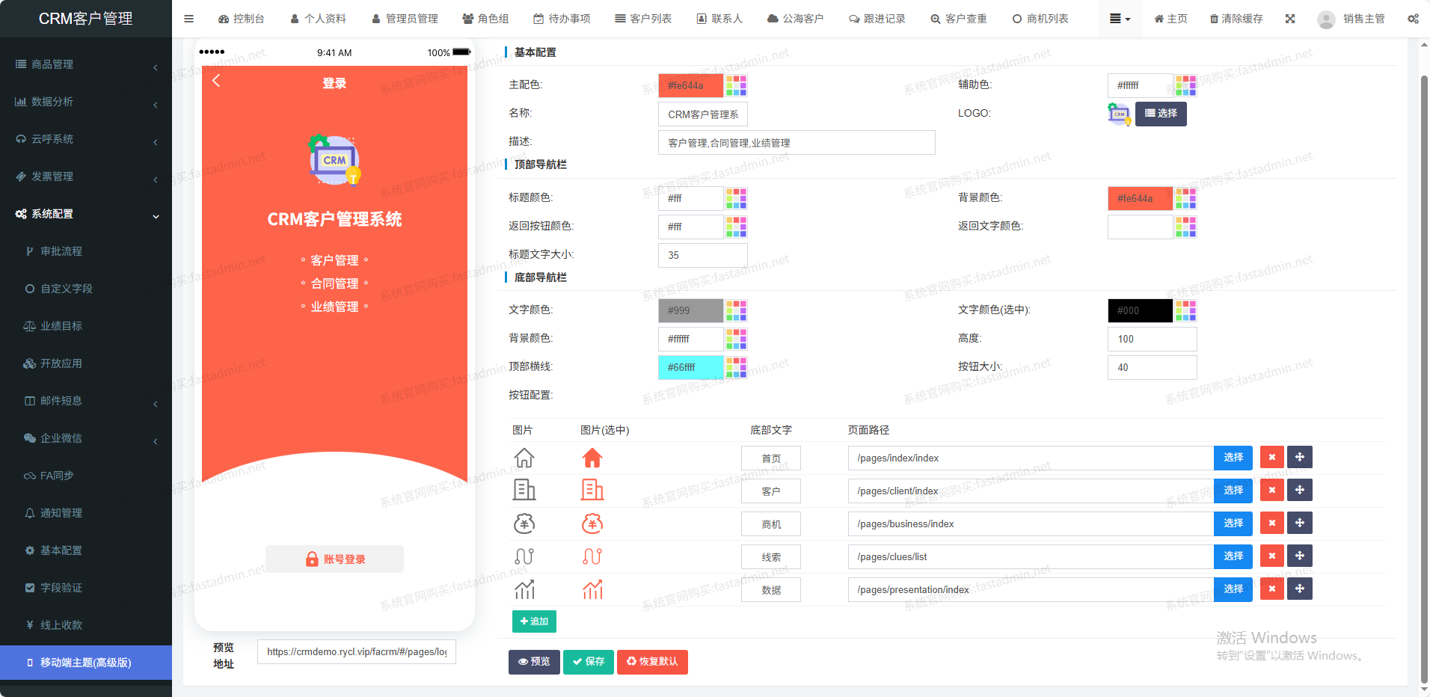Collapse the 系统配置 sidebar section

point(86,214)
